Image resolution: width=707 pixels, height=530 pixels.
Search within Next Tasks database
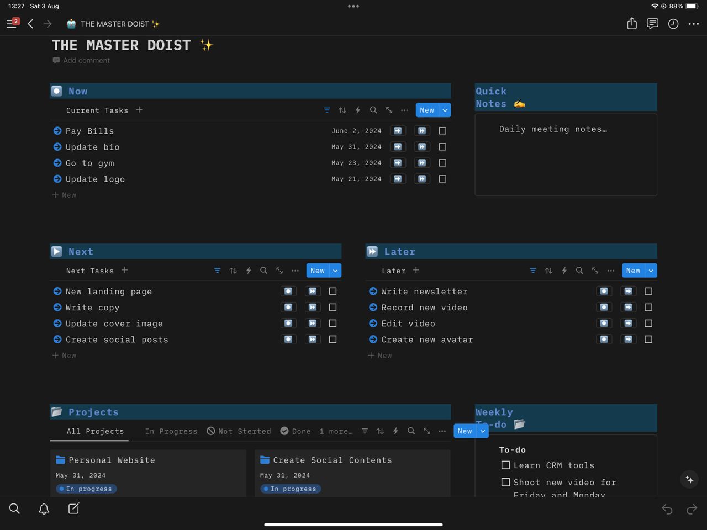coord(264,271)
